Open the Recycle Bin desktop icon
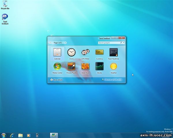The height and width of the screenshot is (138, 173). coord(5,5)
